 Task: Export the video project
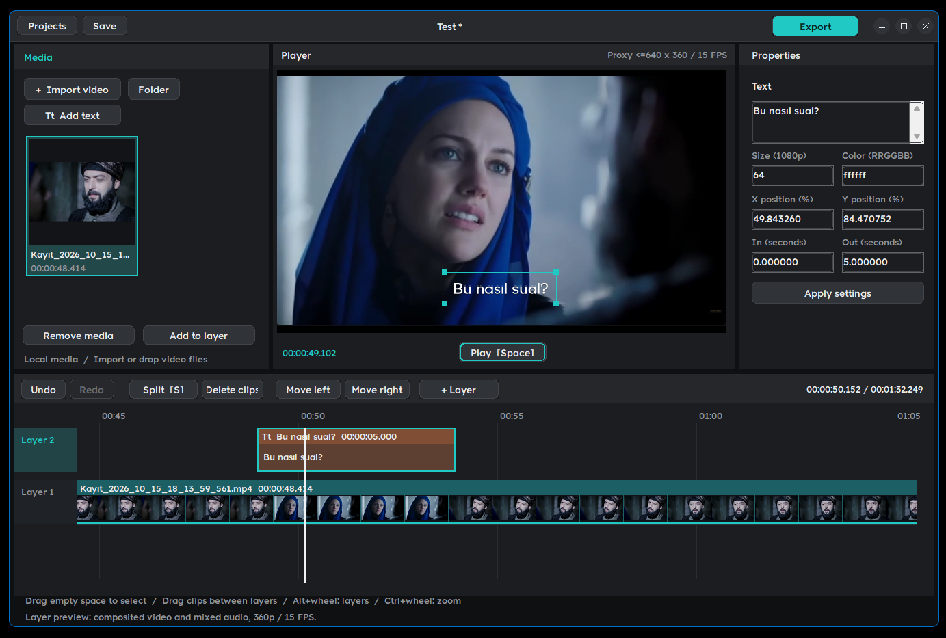[815, 26]
